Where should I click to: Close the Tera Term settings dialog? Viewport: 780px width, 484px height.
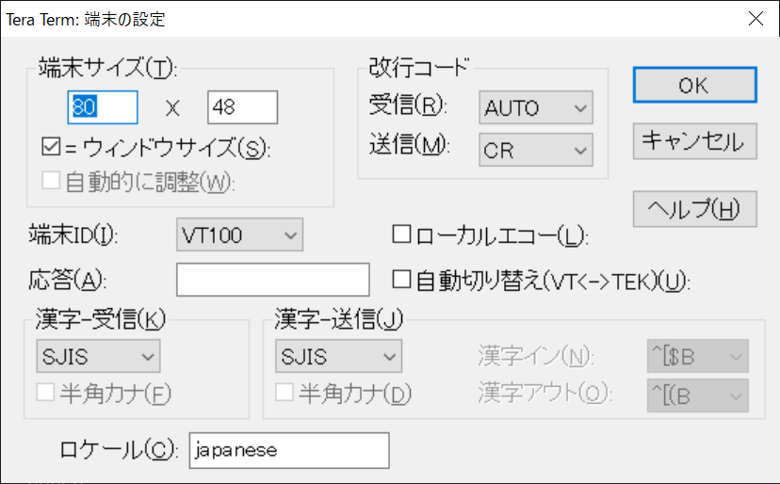[756, 19]
